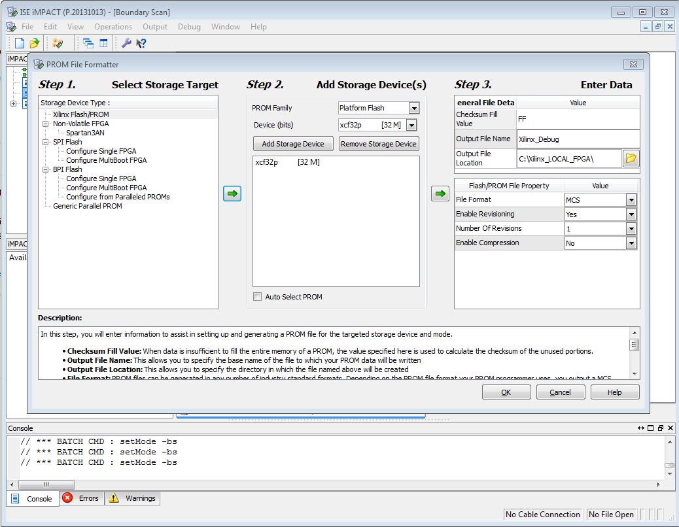The image size is (679, 527).
Task: Open the File menu
Action: pyautogui.click(x=27, y=27)
